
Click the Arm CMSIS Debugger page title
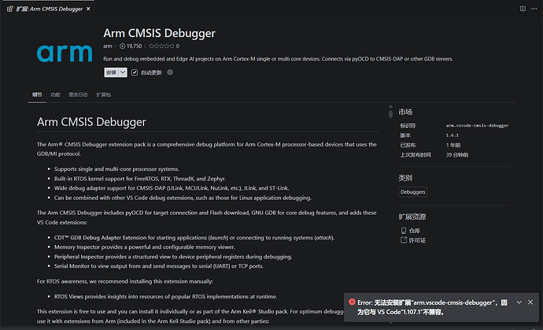click(159, 33)
